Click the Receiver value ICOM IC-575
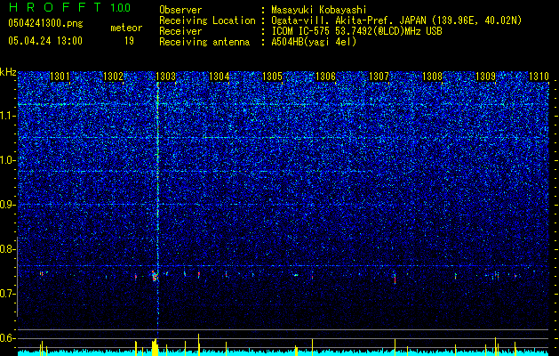 (302, 31)
